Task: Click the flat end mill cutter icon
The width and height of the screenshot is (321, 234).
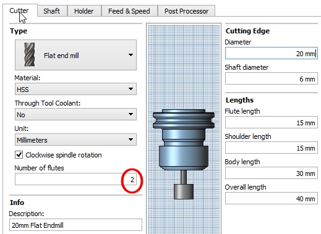Action: (30, 54)
